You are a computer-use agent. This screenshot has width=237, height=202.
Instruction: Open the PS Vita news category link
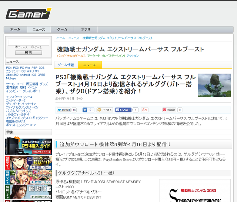pyautogui.click(x=25, y=68)
